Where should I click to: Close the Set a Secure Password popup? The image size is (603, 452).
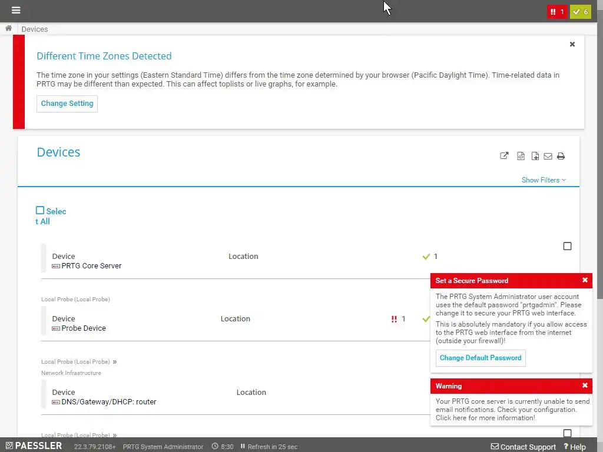click(x=585, y=280)
